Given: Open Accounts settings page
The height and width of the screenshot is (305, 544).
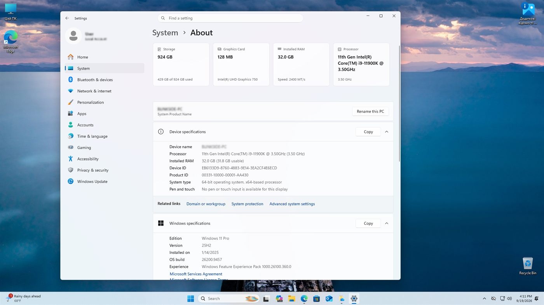Looking at the screenshot, I should pos(105,125).
